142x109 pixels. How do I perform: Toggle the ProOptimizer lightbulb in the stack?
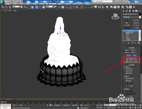(124, 31)
